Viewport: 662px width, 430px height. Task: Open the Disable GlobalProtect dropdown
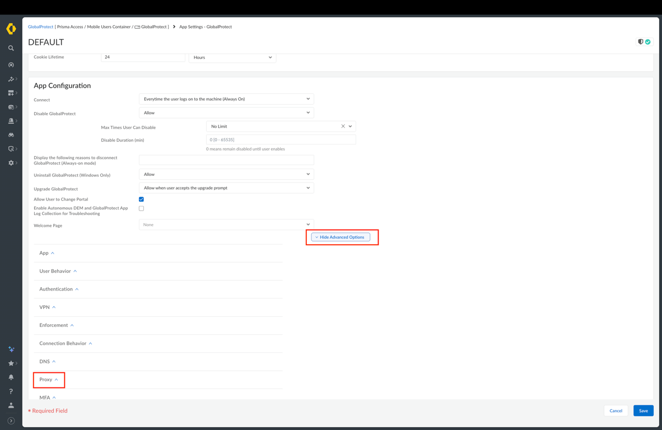pos(226,113)
